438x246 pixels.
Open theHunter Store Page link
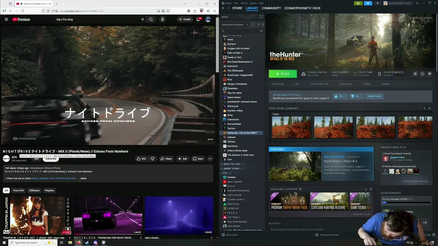click(x=278, y=84)
